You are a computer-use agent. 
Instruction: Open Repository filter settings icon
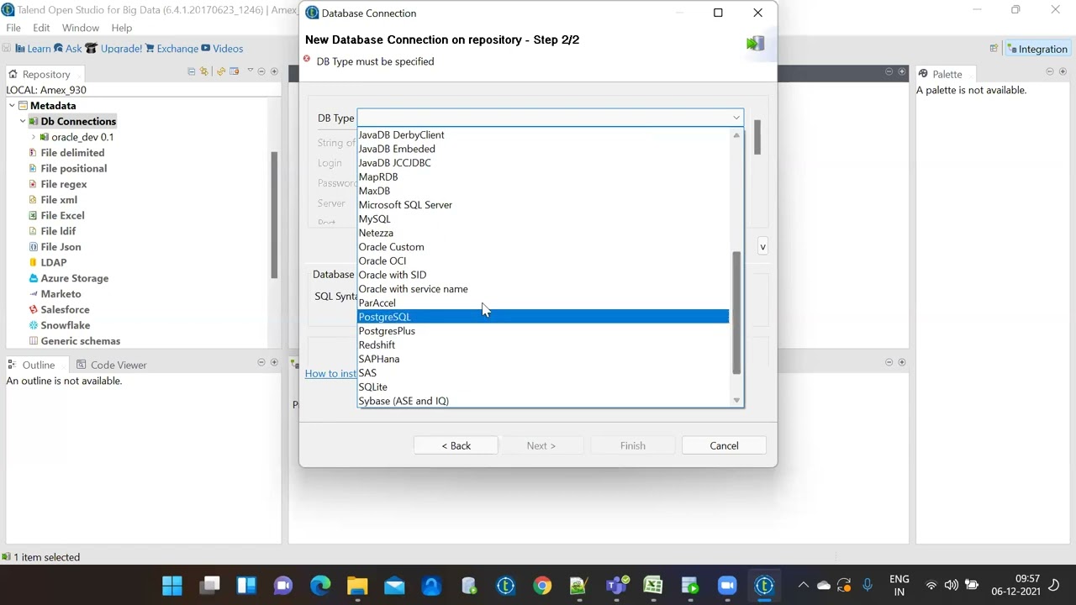pos(234,71)
